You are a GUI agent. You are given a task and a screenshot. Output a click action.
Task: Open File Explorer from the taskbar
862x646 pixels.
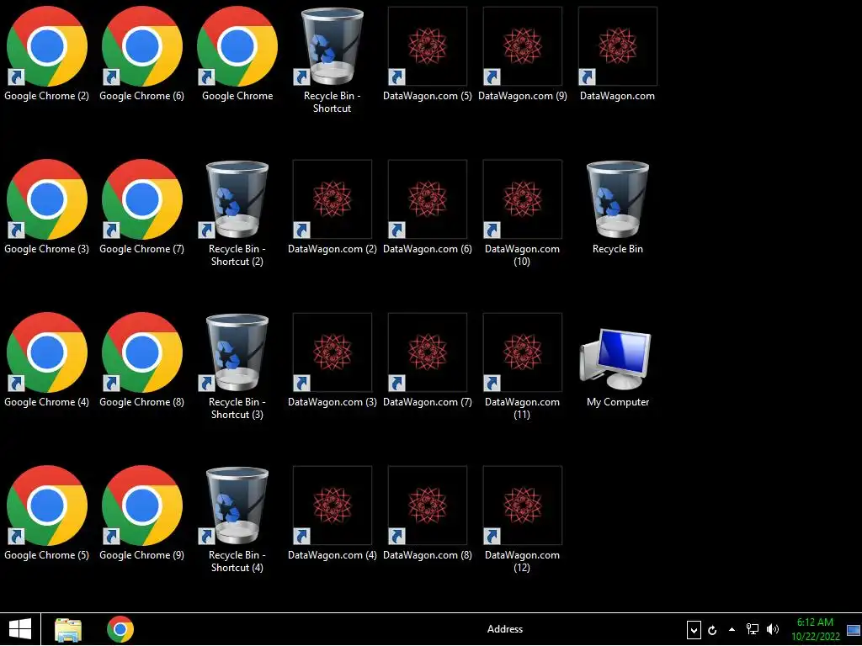click(68, 629)
